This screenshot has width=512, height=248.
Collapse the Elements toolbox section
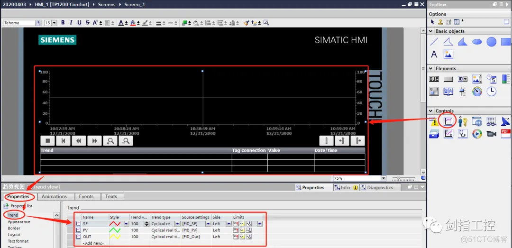[430, 69]
